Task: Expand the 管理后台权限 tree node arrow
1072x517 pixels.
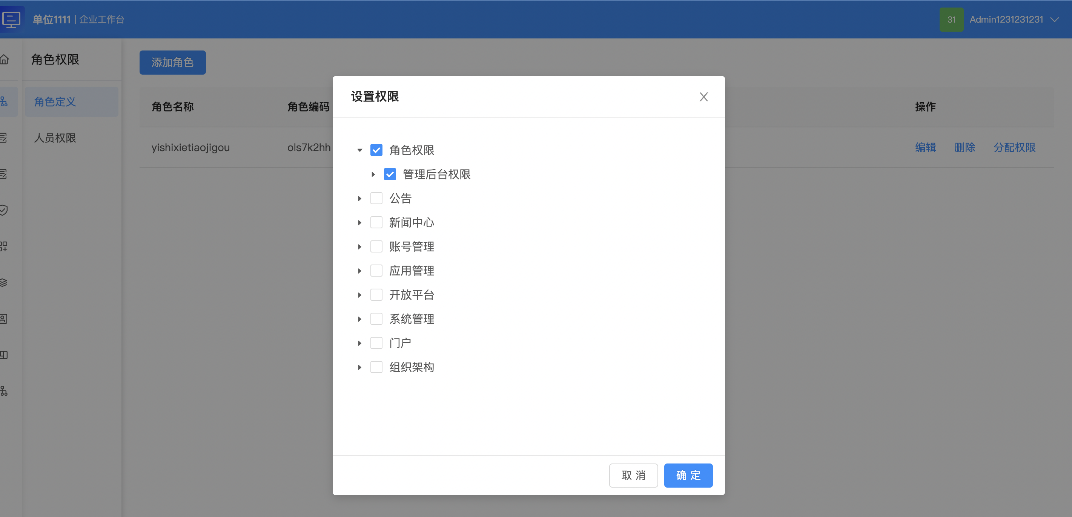Action: 373,174
